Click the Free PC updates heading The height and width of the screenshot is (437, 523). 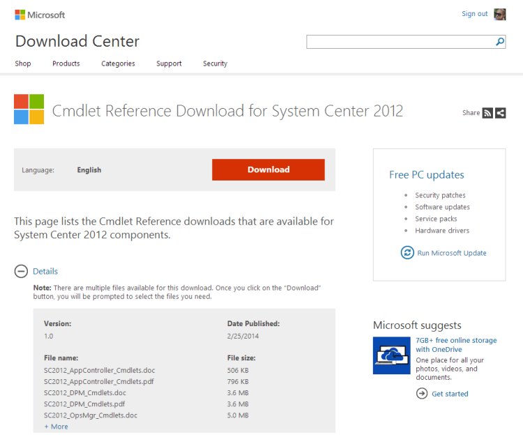[x=426, y=175]
